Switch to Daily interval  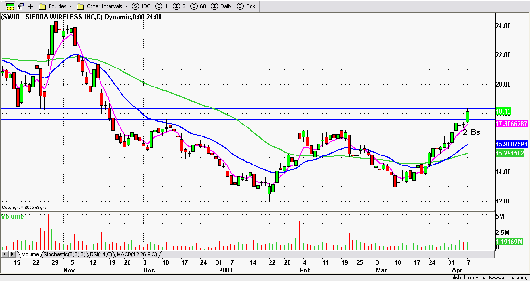(222, 6)
